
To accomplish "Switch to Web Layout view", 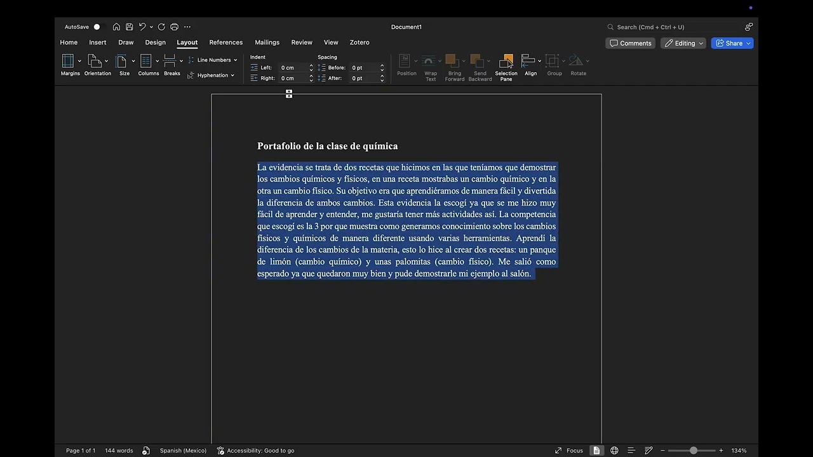I will click(x=614, y=451).
